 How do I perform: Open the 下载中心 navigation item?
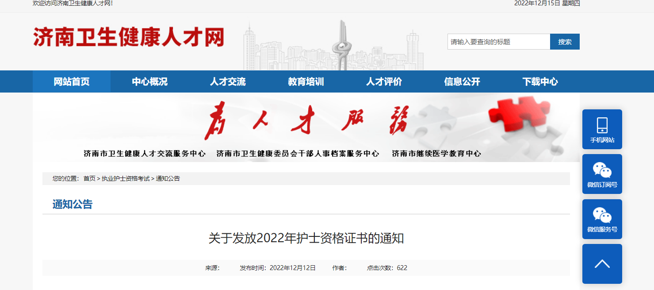pos(540,81)
